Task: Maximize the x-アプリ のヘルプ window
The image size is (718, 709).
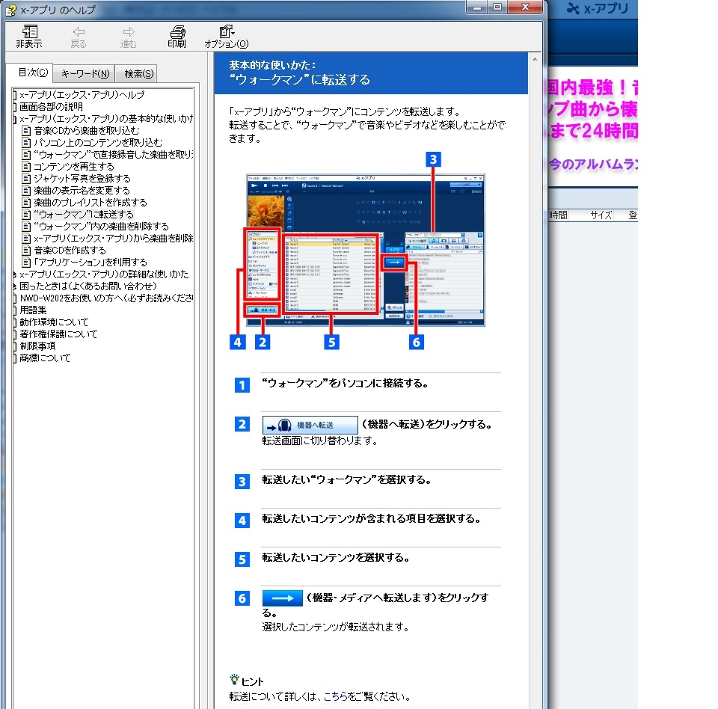Action: tap(497, 7)
